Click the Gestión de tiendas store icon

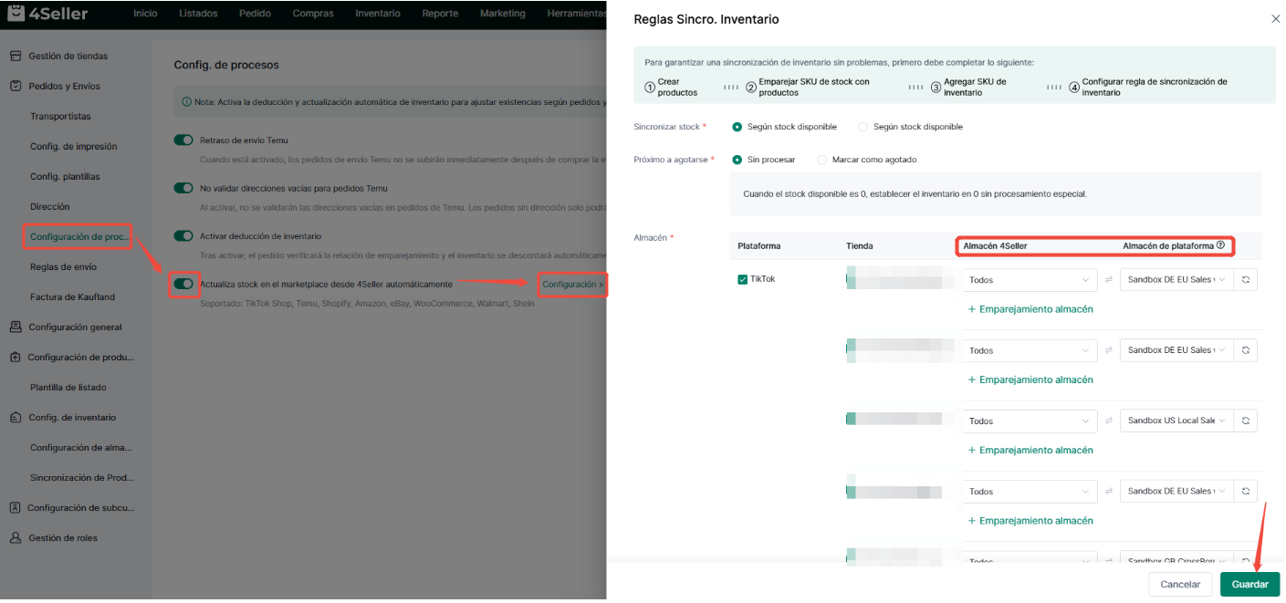[16, 56]
